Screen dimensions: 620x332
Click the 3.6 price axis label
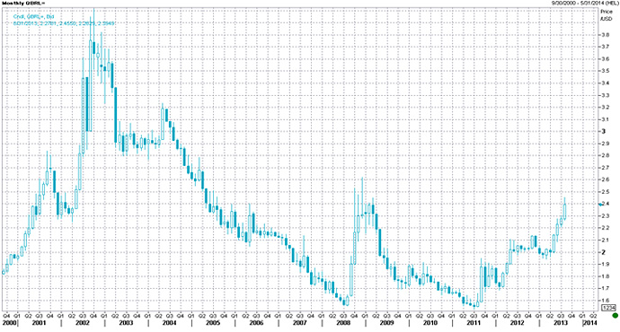click(x=605, y=59)
